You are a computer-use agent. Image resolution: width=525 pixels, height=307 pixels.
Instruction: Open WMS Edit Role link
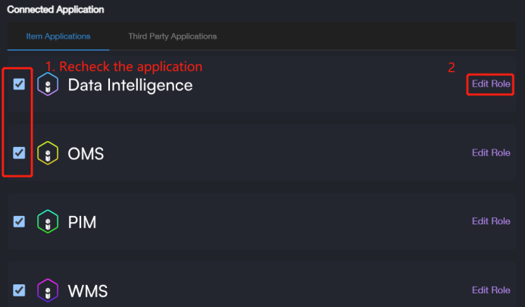pyautogui.click(x=491, y=290)
